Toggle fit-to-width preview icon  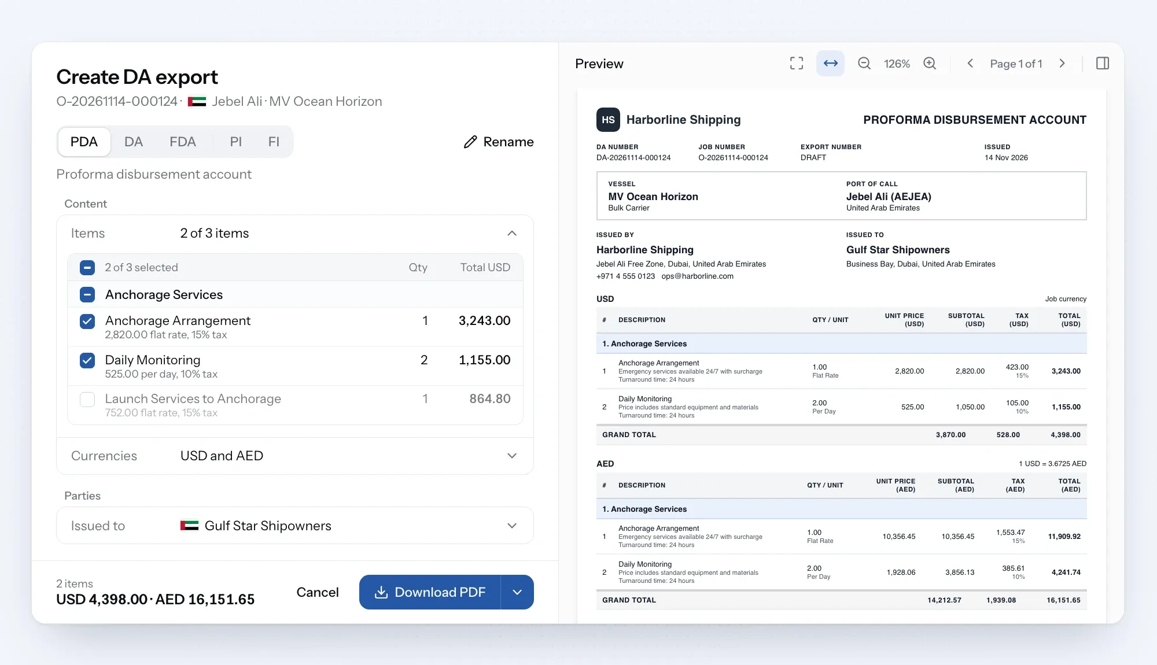830,64
